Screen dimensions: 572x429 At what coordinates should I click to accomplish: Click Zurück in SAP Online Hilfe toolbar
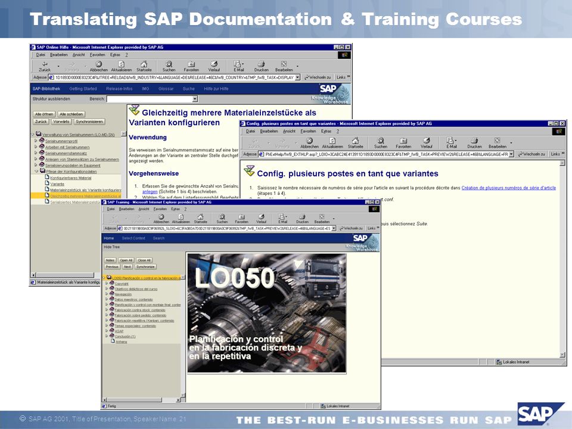pos(45,66)
